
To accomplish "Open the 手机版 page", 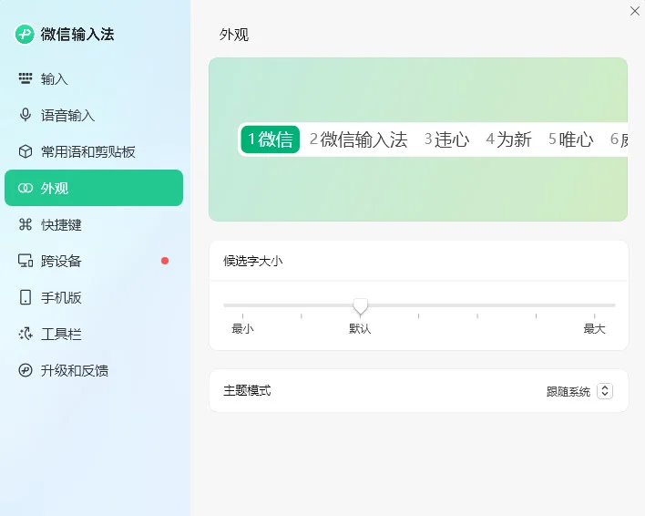I will tap(94, 297).
